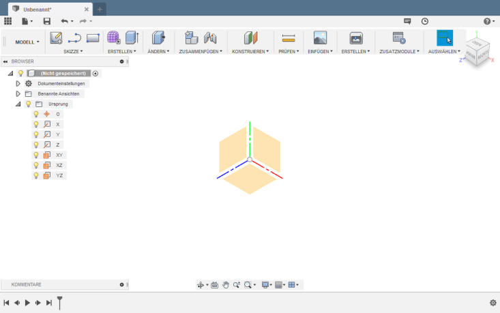The width and height of the screenshot is (500, 313).
Task: Open the MODELL workspace dropdown
Action: click(27, 42)
